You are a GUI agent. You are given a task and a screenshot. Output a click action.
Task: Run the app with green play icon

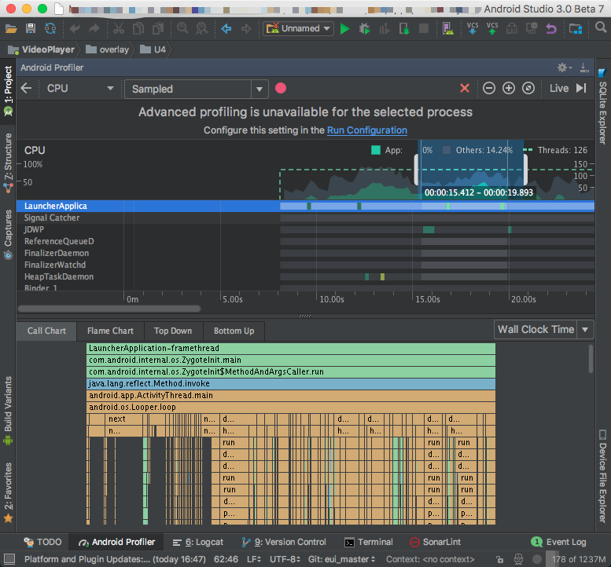pos(344,29)
